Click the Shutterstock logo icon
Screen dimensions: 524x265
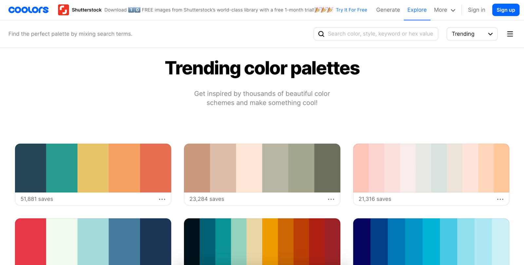pyautogui.click(x=63, y=10)
